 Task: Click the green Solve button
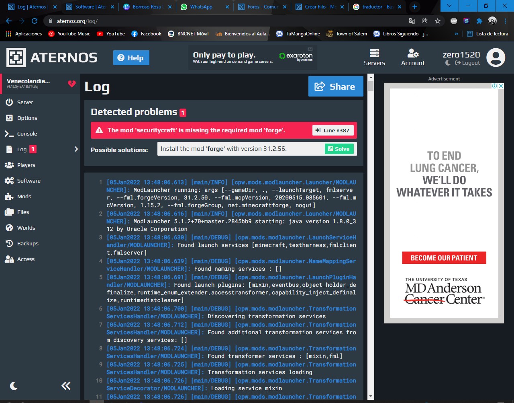(339, 149)
